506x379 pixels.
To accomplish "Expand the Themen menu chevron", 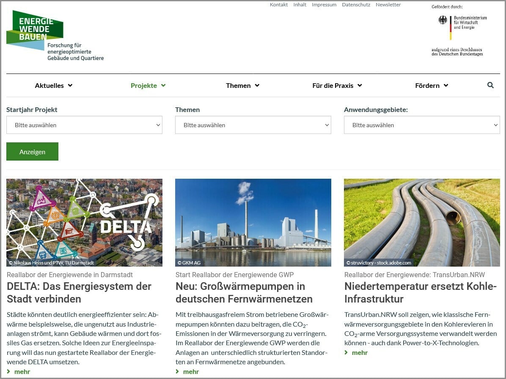I will 257,85.
